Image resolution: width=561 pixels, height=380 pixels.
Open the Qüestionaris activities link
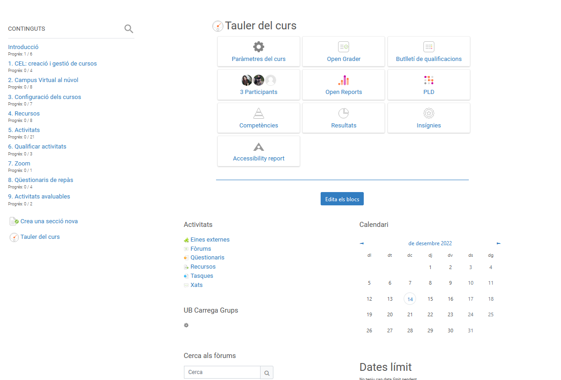pos(207,258)
